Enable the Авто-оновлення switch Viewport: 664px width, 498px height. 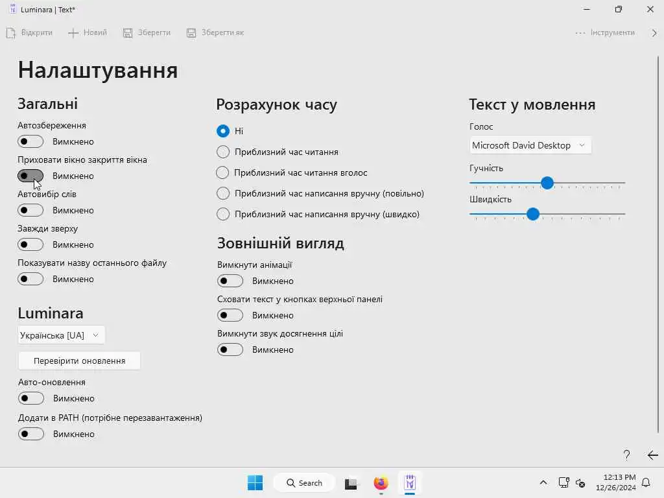click(31, 398)
